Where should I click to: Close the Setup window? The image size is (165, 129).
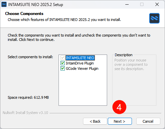(157, 5)
